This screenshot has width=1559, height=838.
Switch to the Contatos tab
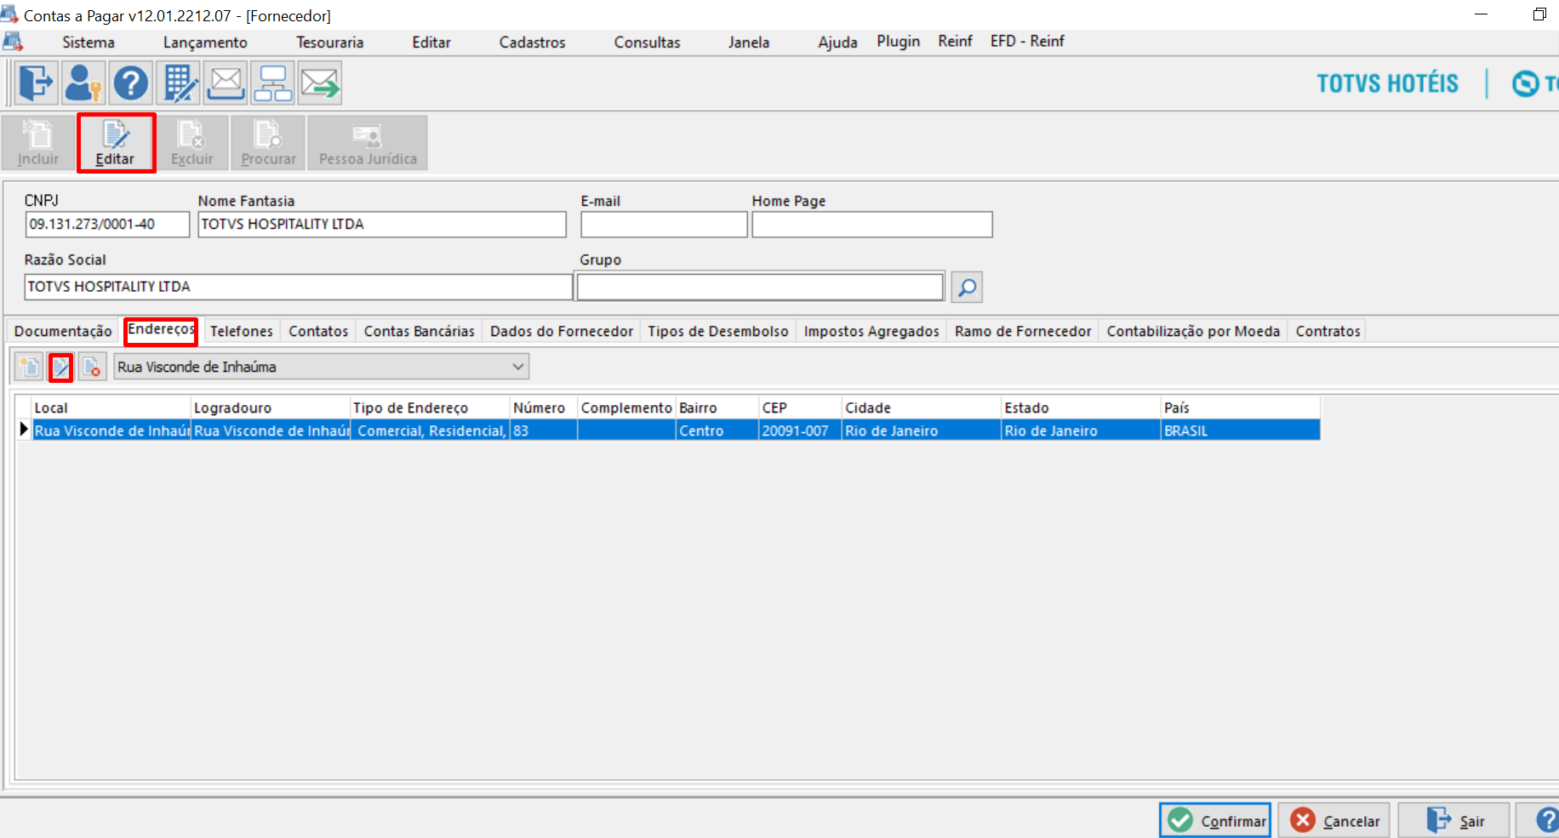click(x=318, y=331)
